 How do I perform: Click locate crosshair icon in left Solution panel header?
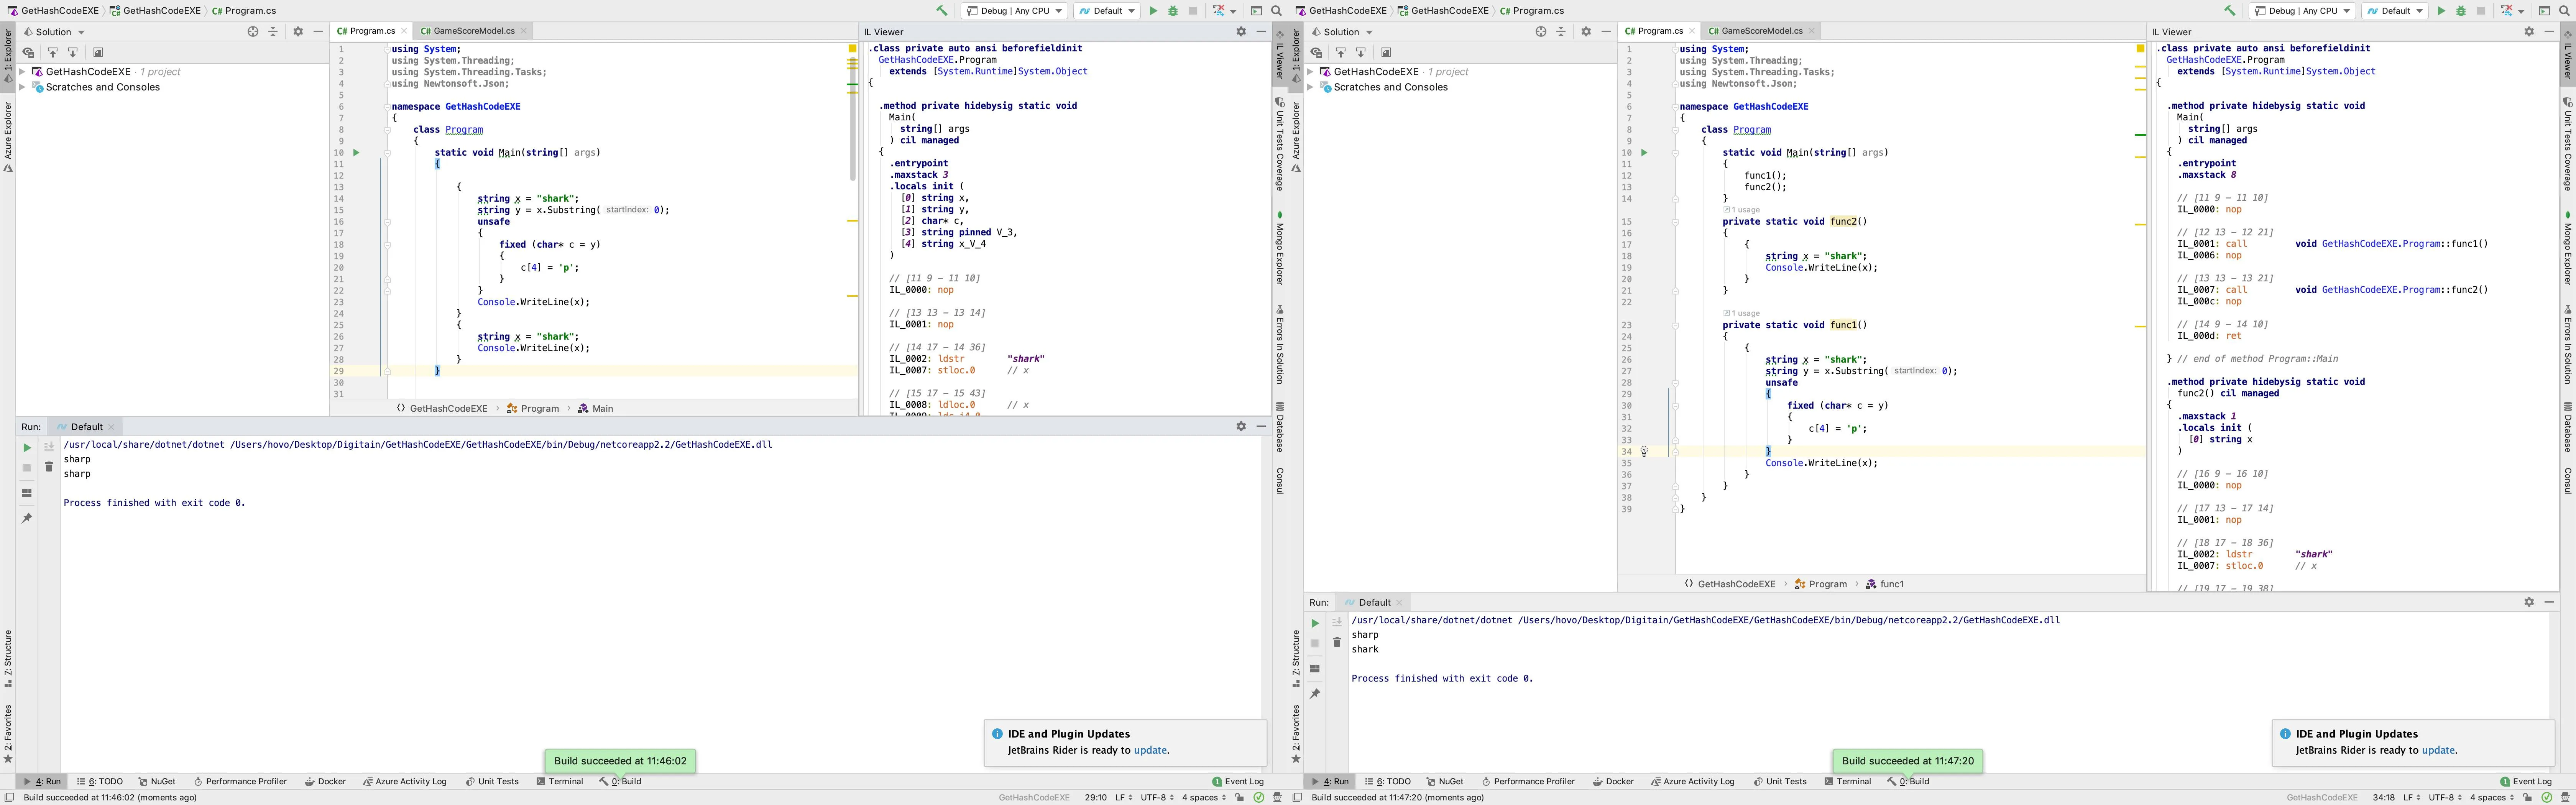pyautogui.click(x=253, y=32)
